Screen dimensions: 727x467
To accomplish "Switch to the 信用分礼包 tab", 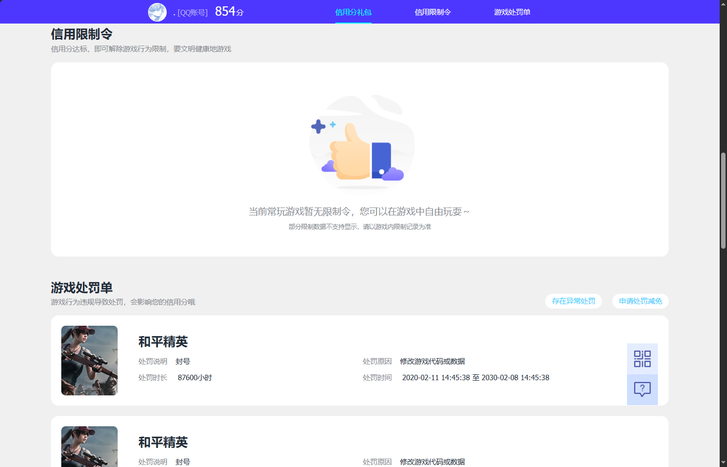I will [353, 12].
